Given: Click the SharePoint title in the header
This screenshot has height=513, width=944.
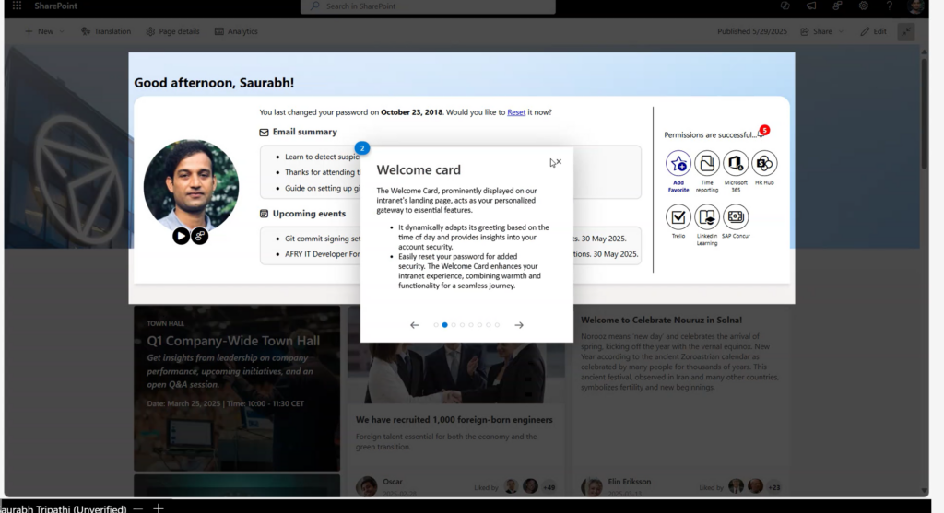Looking at the screenshot, I should coord(55,6).
